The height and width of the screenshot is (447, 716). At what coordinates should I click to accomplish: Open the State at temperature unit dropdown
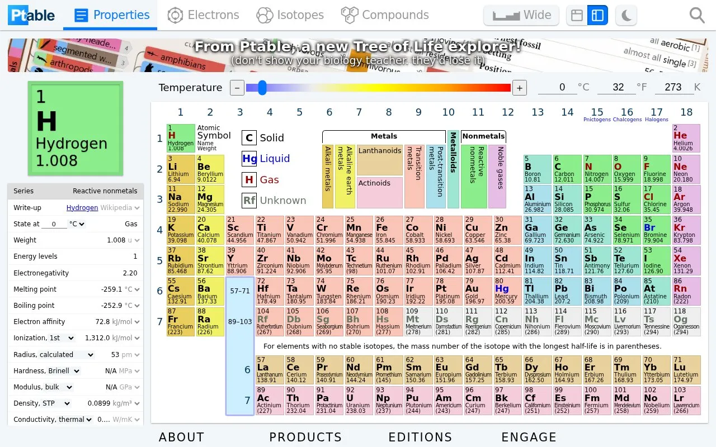coord(77,224)
